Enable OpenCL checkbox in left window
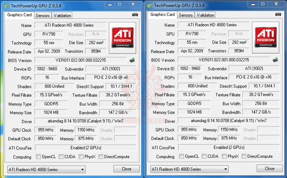 click(38, 157)
